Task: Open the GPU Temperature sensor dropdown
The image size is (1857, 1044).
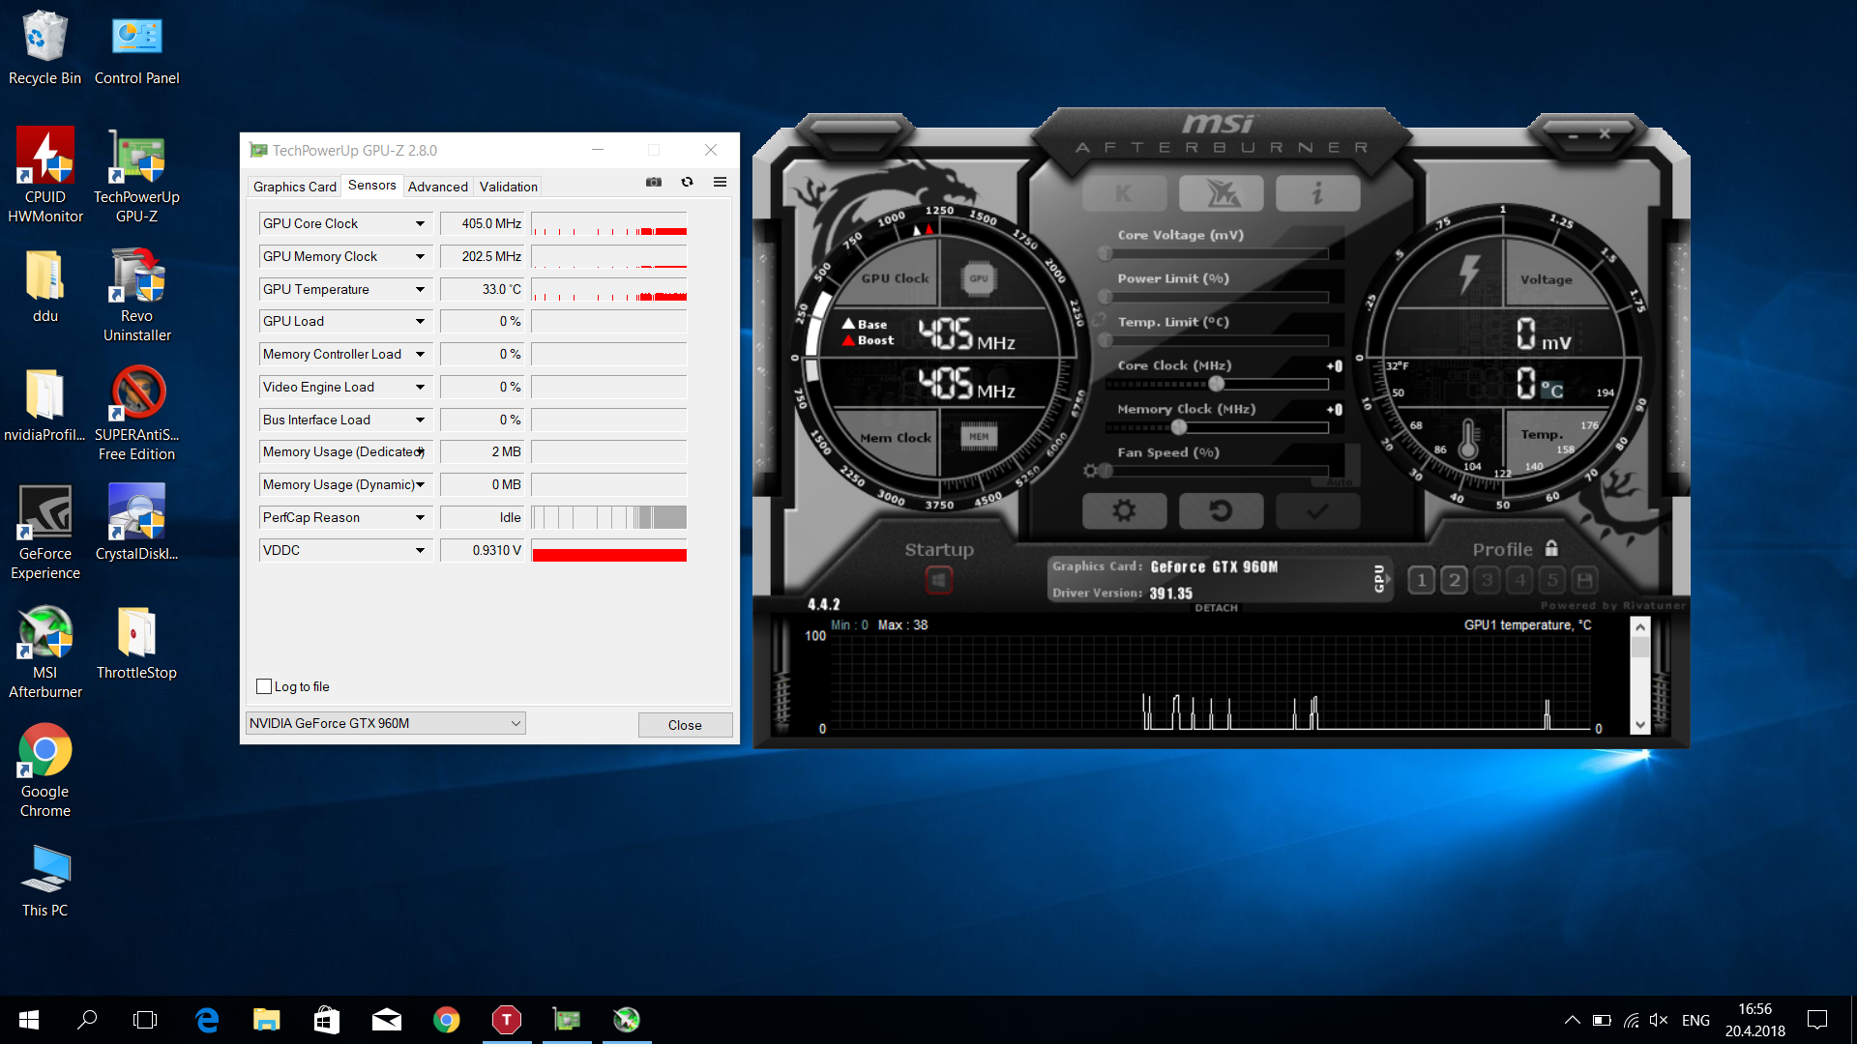Action: tap(420, 289)
